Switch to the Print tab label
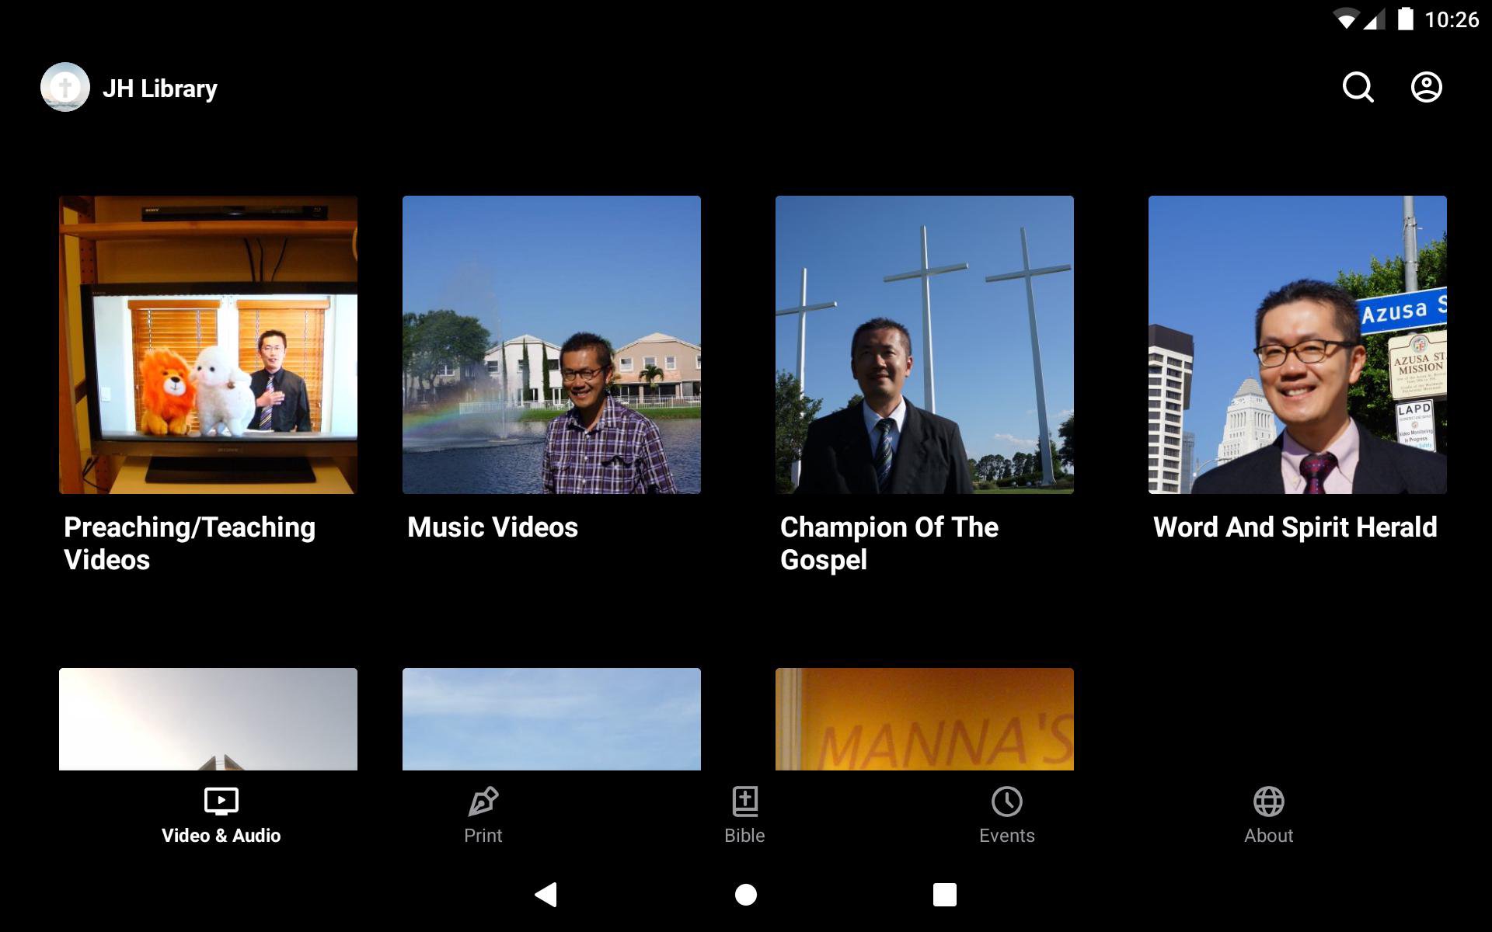Image resolution: width=1492 pixels, height=932 pixels. click(483, 836)
